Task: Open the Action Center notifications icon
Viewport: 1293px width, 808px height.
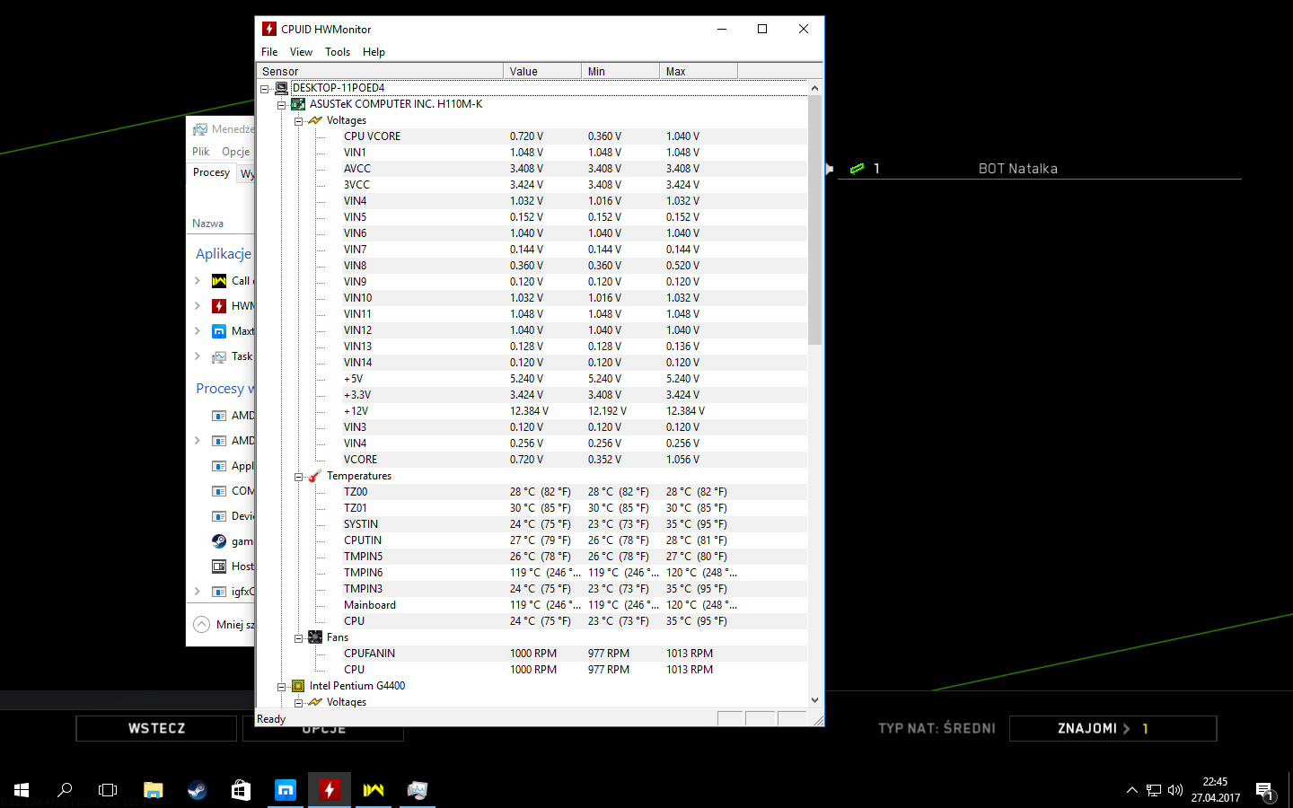Action: pos(1265,791)
